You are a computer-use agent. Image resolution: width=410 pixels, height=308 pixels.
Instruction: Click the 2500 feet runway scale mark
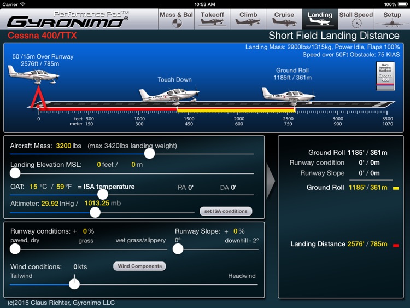pyautogui.click(x=288, y=119)
